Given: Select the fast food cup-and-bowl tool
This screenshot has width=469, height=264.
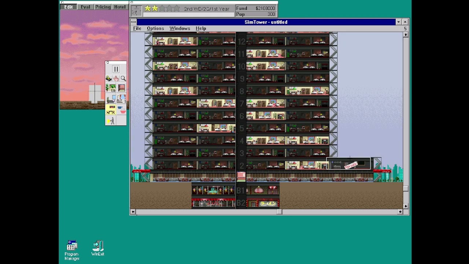Looking at the screenshot, I should point(121,110).
